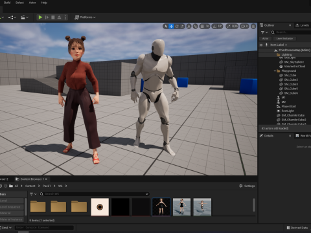
Task: Click the Eject button in play toolbar
Action: coord(59,17)
